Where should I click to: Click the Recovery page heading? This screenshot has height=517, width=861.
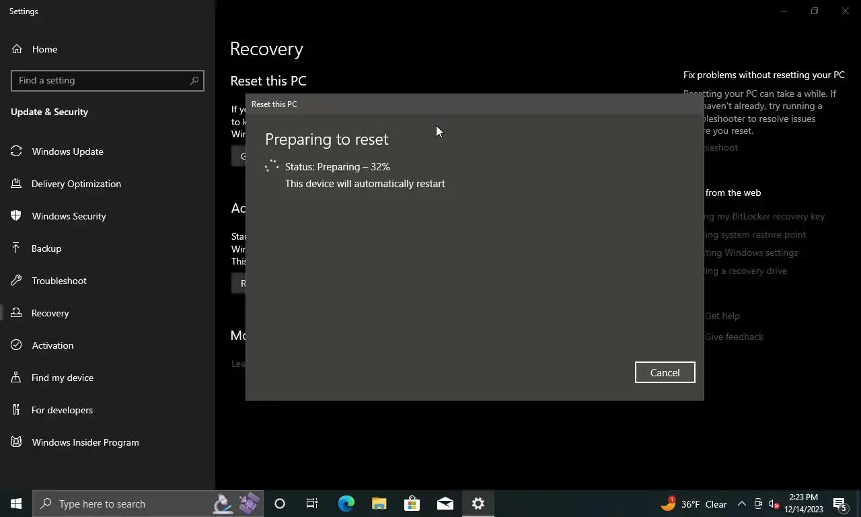pos(266,49)
